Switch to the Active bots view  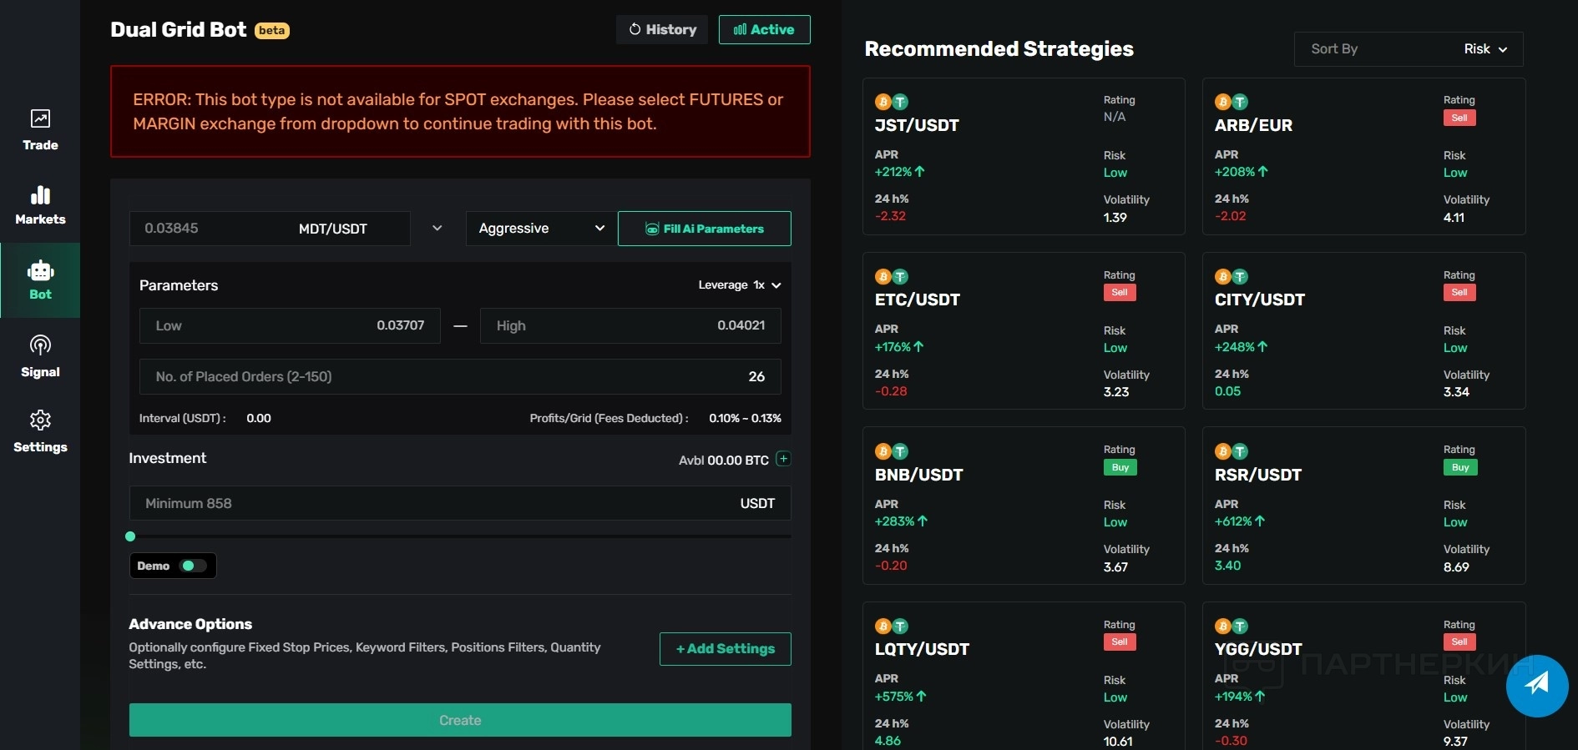click(x=764, y=30)
